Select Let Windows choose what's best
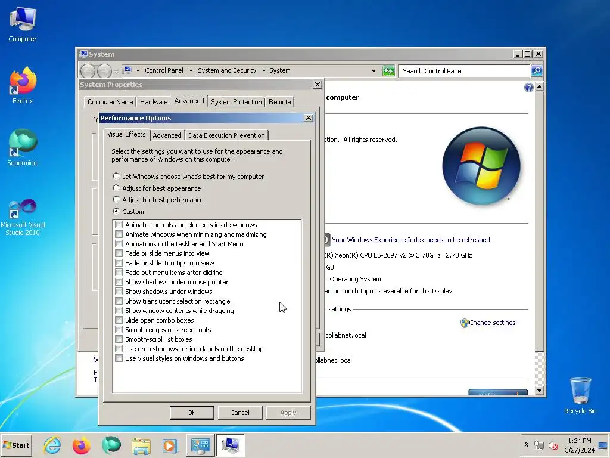Screen dimensions: 610x458 pos(188,177)
